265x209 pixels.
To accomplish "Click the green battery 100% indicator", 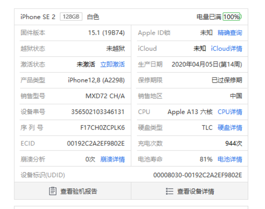I will pos(232,17).
